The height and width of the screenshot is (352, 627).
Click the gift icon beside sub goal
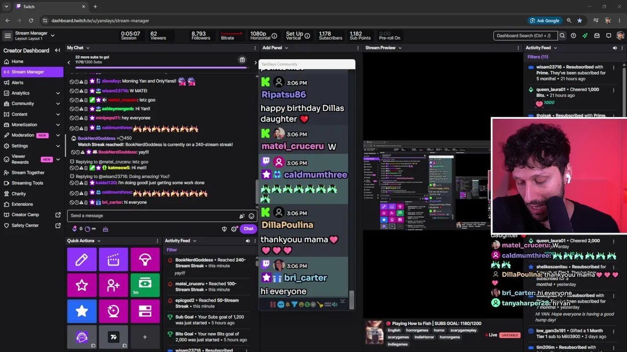[242, 60]
